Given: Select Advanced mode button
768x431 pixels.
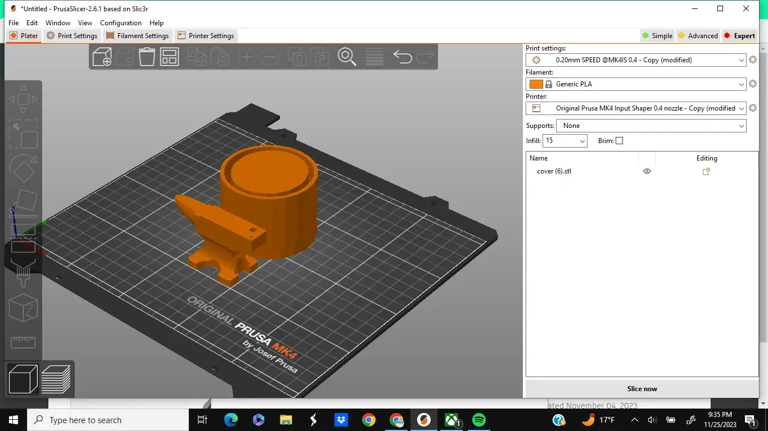Looking at the screenshot, I should point(698,36).
